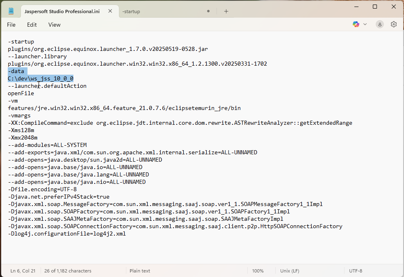Click the unsaved dot on -startup tab
The image size is (404, 277).
tap(208, 11)
